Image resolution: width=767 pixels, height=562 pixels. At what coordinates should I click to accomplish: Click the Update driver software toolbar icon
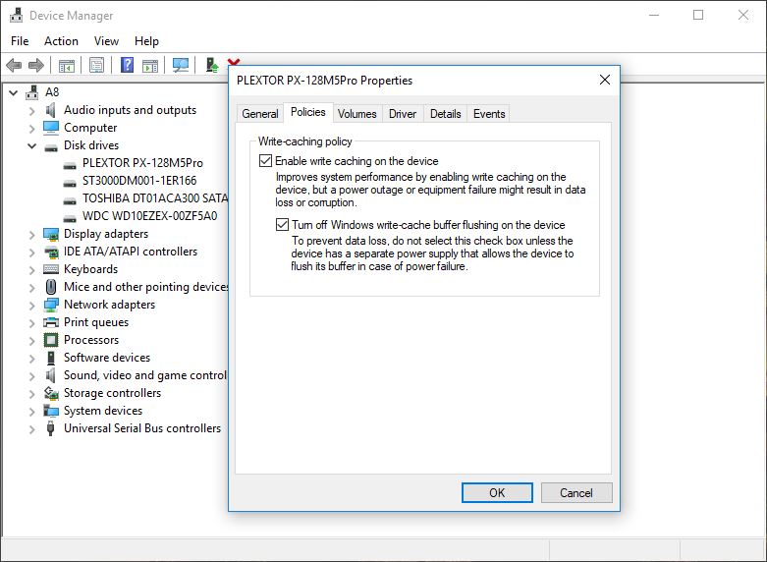coord(211,65)
